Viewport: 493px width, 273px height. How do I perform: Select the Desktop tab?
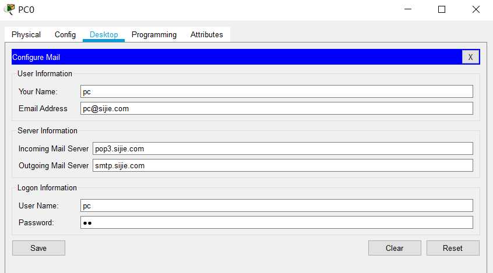pyautogui.click(x=104, y=34)
